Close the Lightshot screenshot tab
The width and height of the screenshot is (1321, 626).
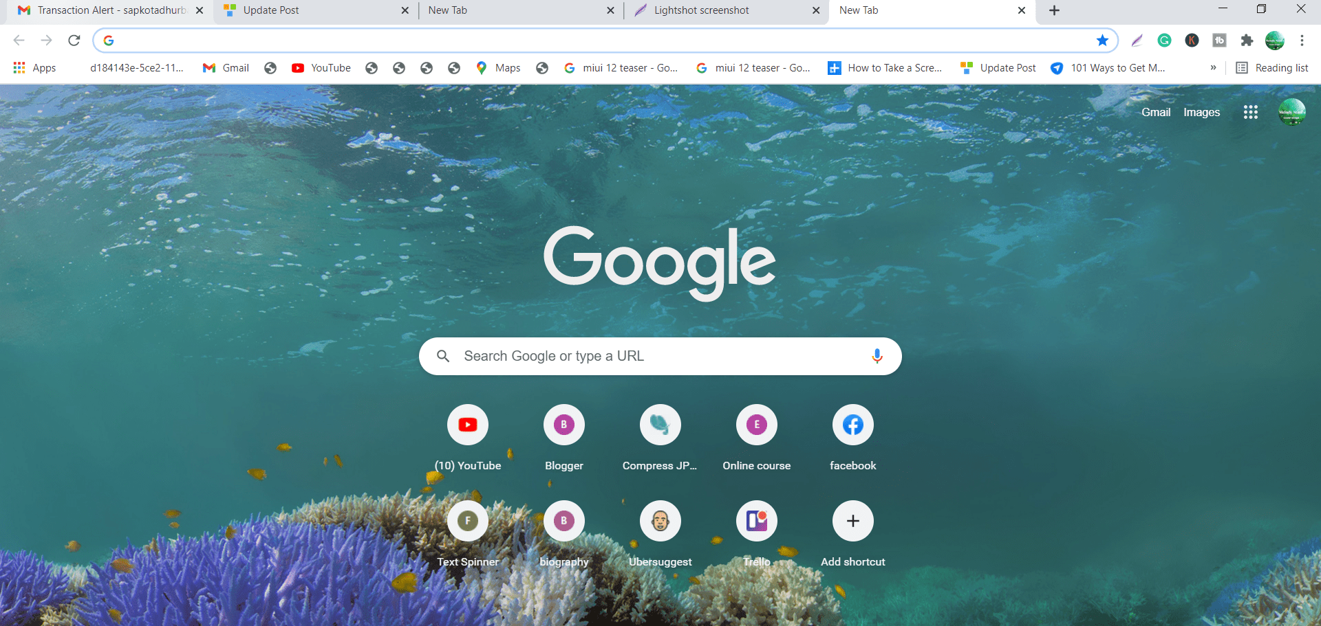[816, 10]
